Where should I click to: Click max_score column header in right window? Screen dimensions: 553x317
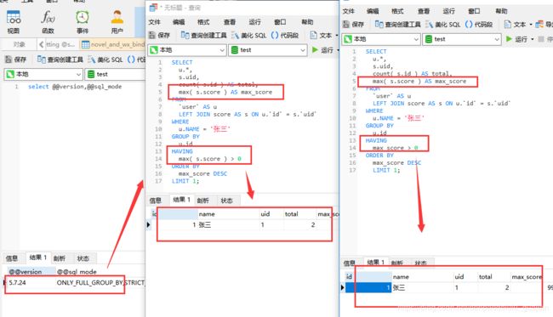point(527,277)
